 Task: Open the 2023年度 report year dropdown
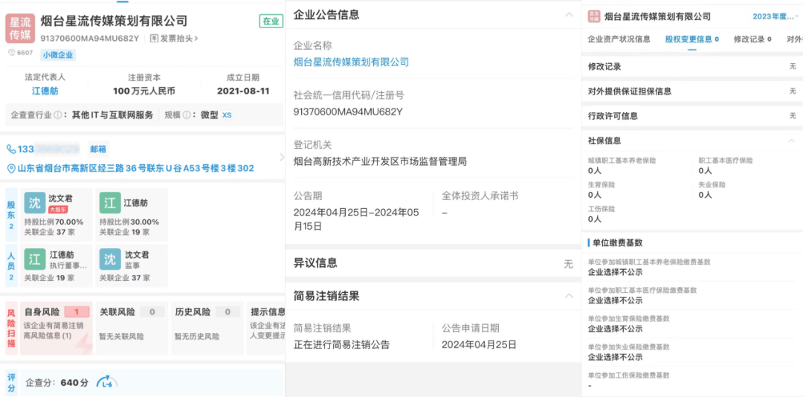pos(773,16)
